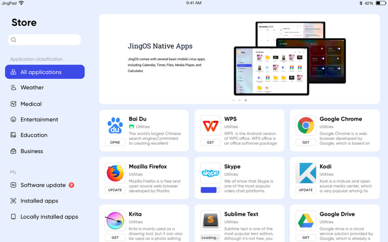Click the Medical category icon
Viewport: 388px width, 242px height.
[13, 104]
